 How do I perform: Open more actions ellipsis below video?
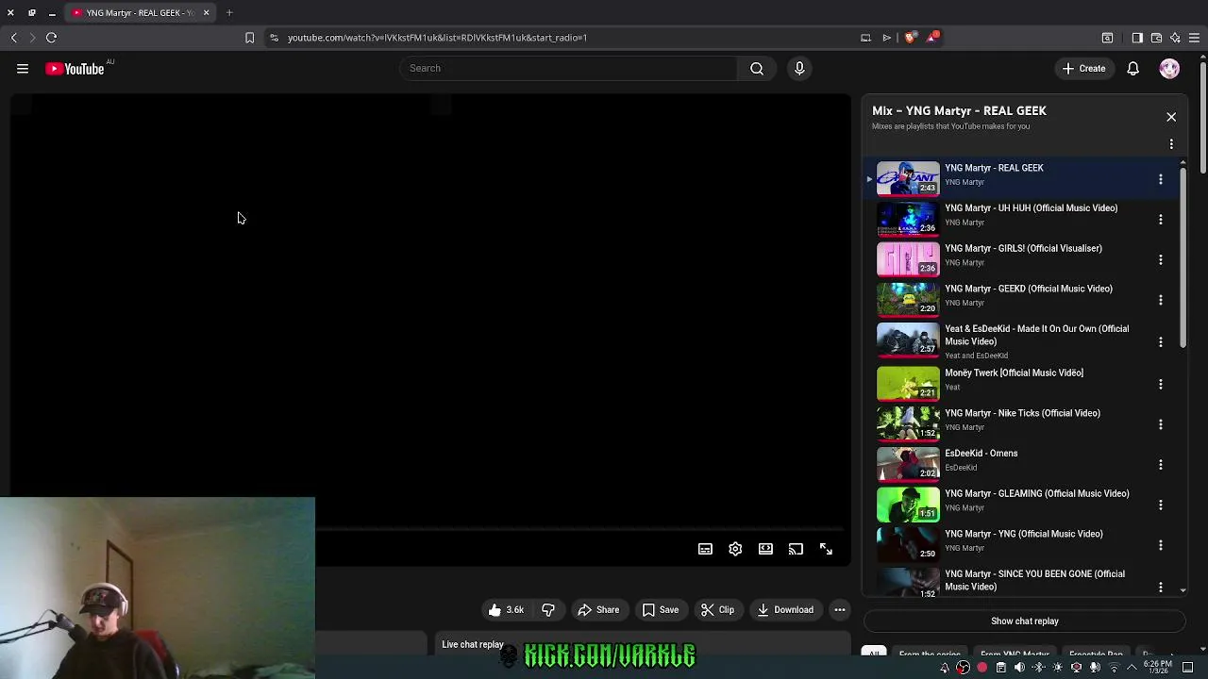[839, 610]
